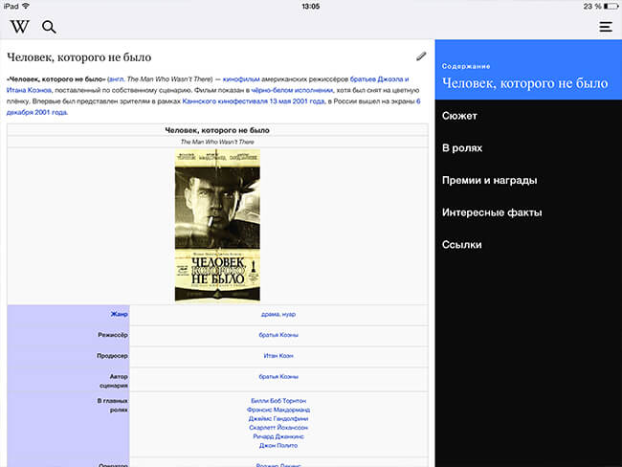The height and width of the screenshot is (467, 622).
Task: Follow the чёрно-белом исполнении link
Action: [x=292, y=90]
